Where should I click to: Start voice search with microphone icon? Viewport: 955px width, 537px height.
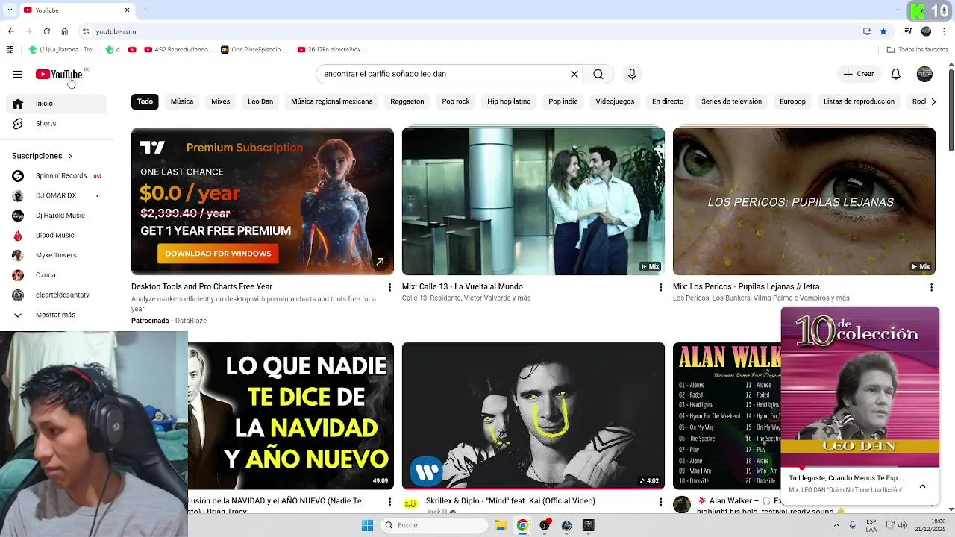pyautogui.click(x=632, y=74)
